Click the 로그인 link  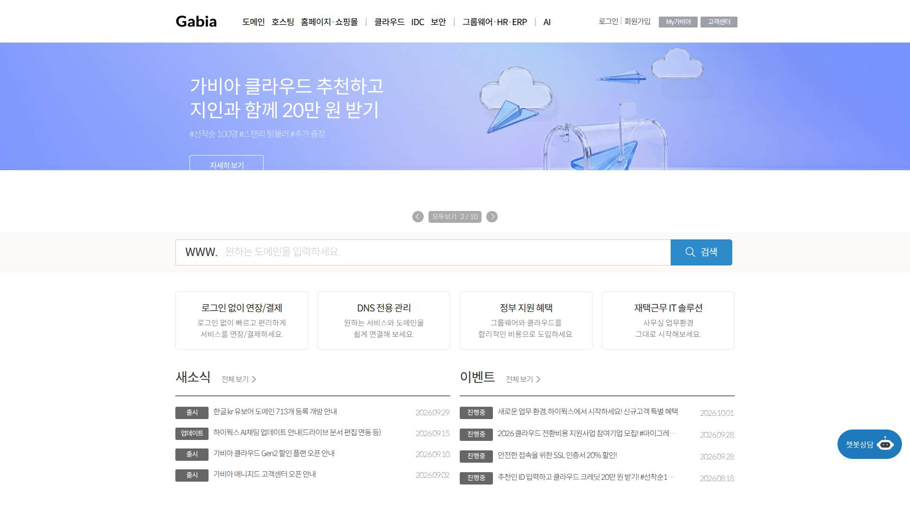point(608,21)
